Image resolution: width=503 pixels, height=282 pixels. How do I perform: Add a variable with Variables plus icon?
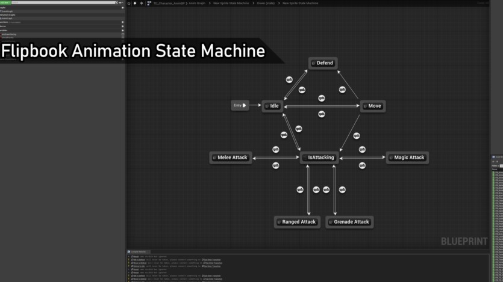click(x=122, y=31)
